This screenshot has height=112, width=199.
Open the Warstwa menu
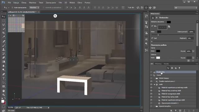[32, 2]
